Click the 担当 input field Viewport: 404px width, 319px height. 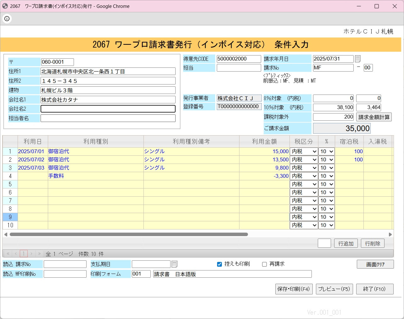[239, 68]
